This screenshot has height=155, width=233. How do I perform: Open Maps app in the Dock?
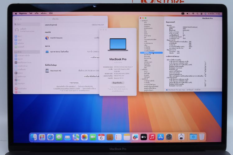tap(76, 137)
